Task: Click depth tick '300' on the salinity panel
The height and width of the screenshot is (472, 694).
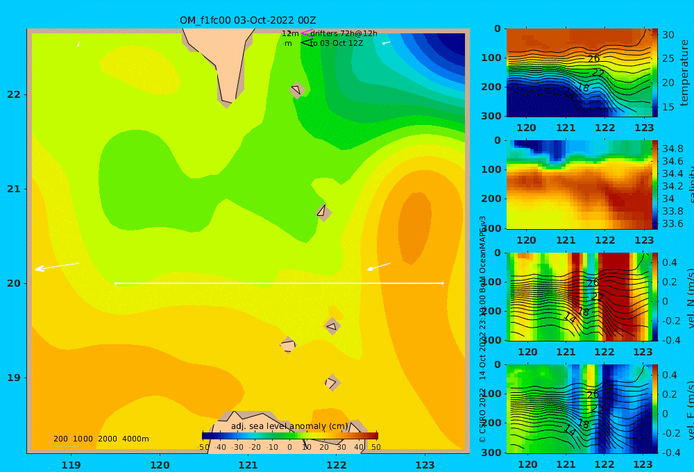Action: (491, 228)
